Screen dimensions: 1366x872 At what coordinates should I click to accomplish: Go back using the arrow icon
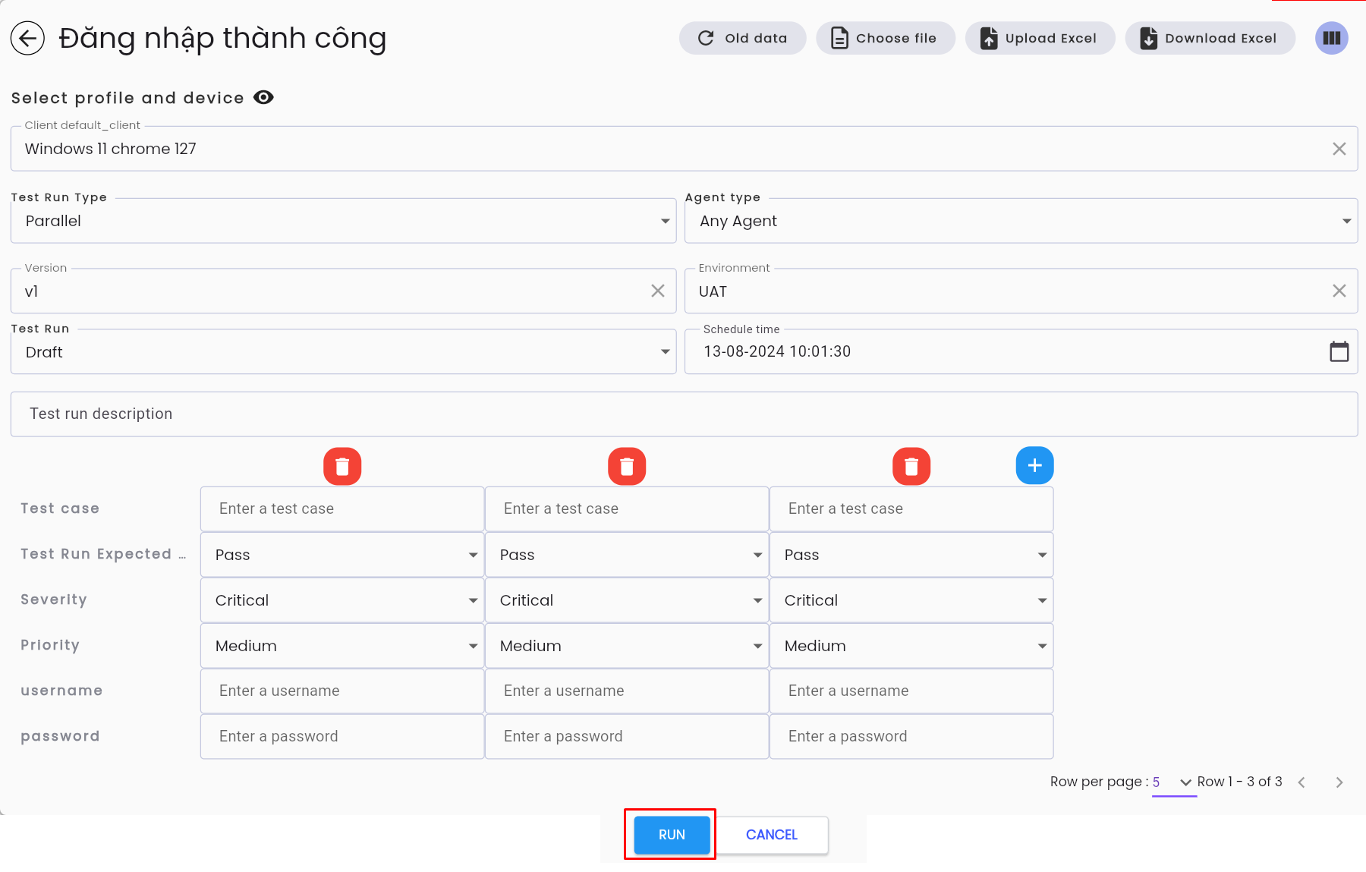27,38
